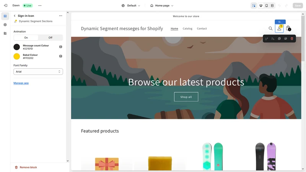
Task: Duplicate the block from the floating toolbar
Action: pos(279,39)
